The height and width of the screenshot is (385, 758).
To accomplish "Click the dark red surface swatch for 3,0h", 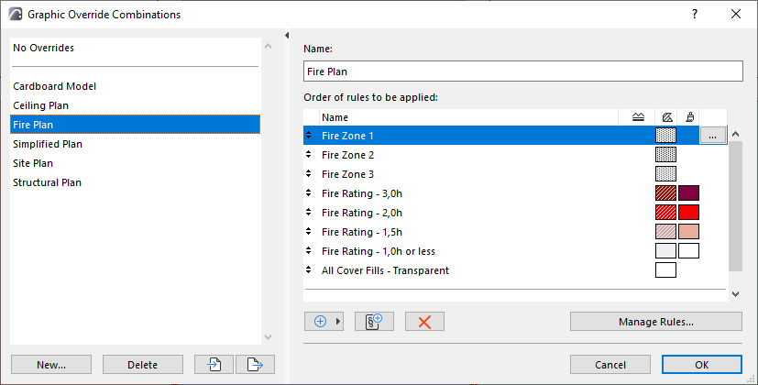I will (x=688, y=193).
